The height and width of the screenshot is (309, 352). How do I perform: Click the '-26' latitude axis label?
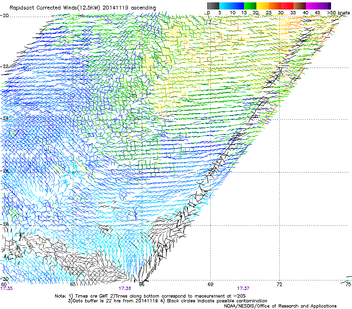tap(4, 171)
